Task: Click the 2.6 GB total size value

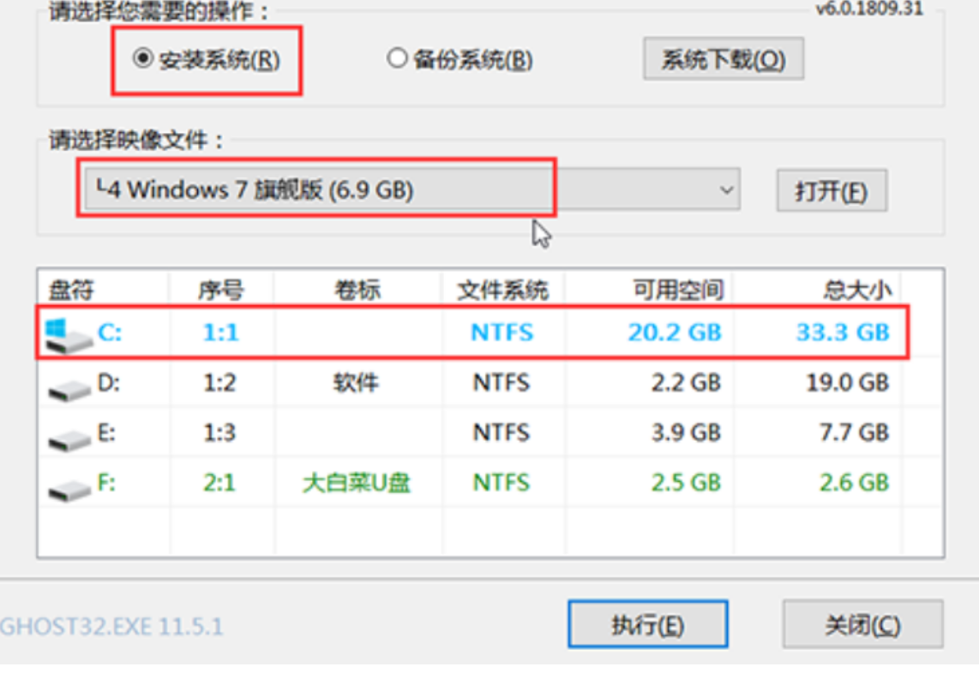Action: pyautogui.click(x=855, y=482)
